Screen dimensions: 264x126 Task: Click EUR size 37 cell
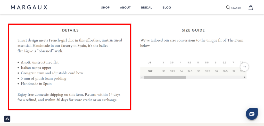point(234,71)
